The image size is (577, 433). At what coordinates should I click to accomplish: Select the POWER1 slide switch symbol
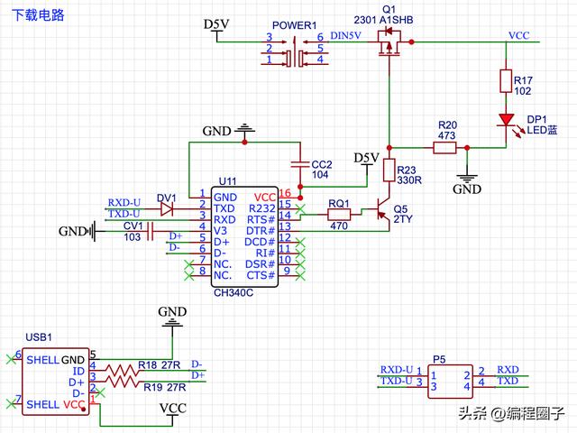pos(295,52)
